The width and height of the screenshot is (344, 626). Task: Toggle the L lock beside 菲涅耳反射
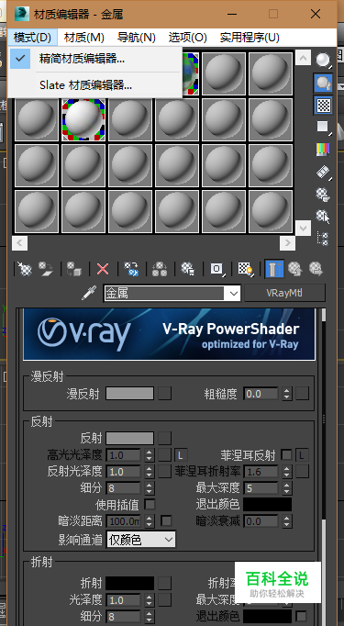click(x=302, y=454)
